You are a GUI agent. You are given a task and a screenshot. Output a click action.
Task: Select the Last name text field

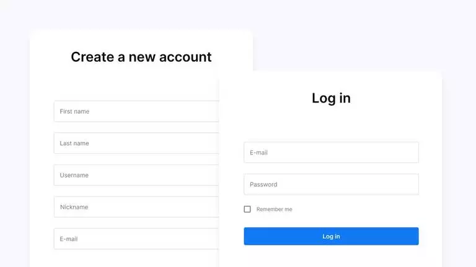click(136, 143)
